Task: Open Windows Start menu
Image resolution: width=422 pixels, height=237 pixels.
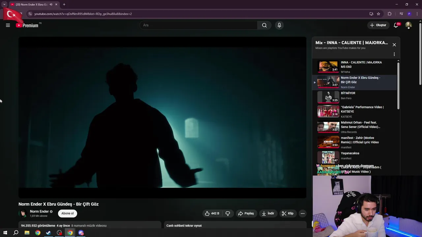Action: 5,233
